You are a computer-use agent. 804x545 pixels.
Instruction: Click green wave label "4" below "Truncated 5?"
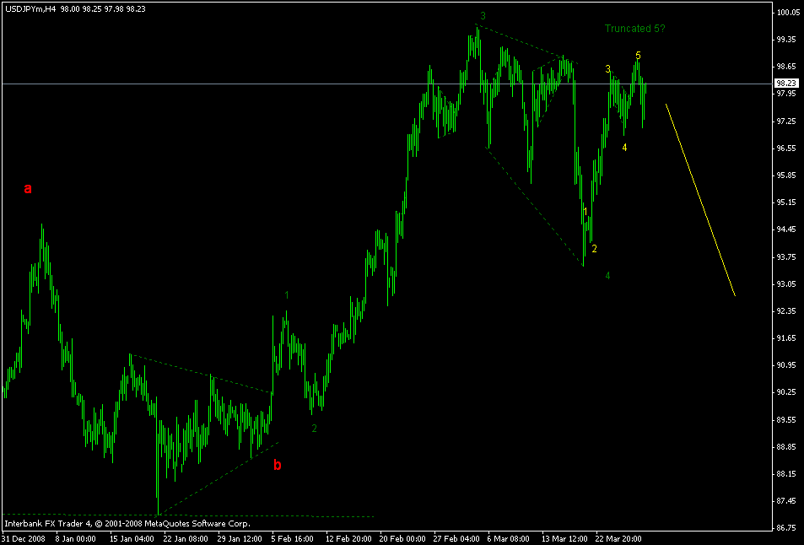624,148
